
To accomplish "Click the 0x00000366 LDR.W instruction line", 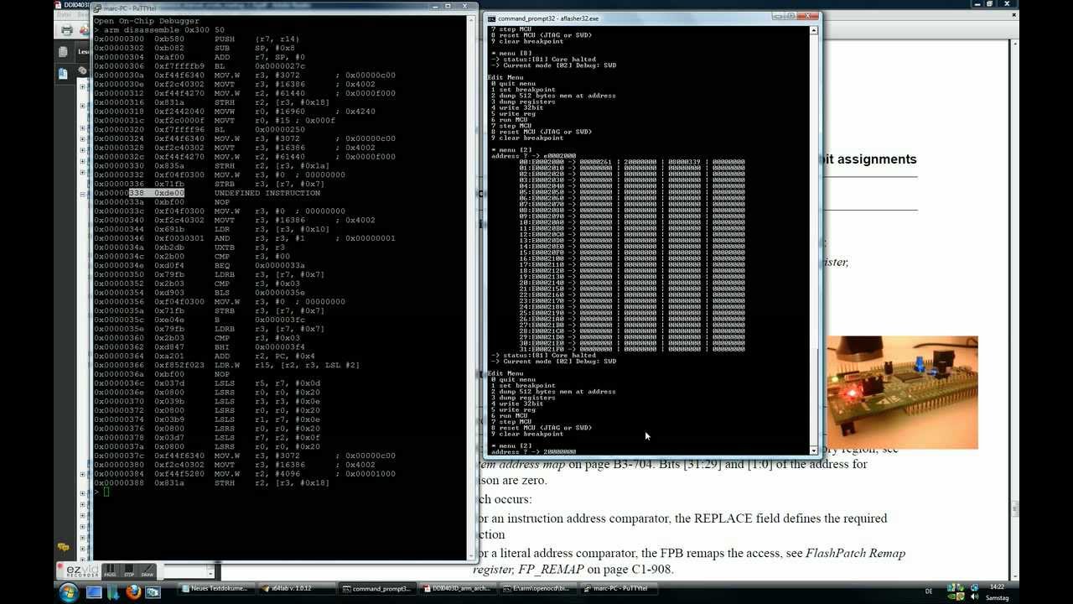I will point(226,365).
